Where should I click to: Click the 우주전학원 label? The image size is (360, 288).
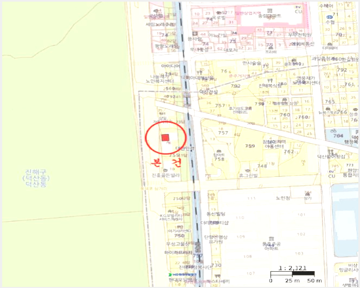point(300,35)
